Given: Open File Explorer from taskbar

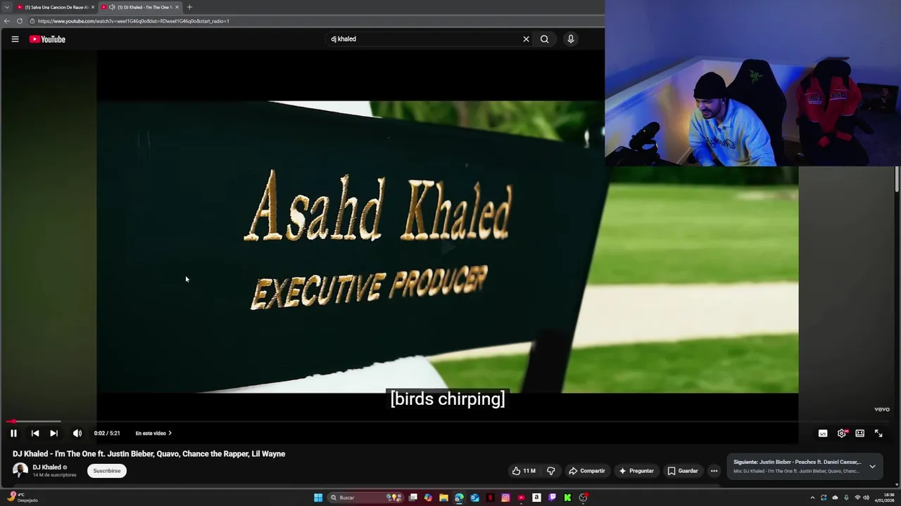Looking at the screenshot, I should coord(443,498).
